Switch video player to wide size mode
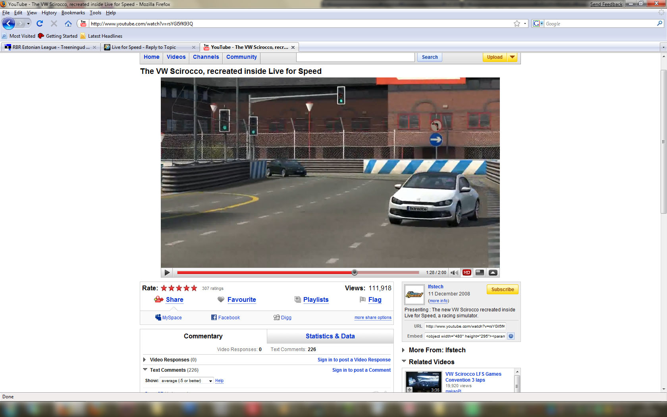Screen dimensions: 667x417 tap(480, 272)
